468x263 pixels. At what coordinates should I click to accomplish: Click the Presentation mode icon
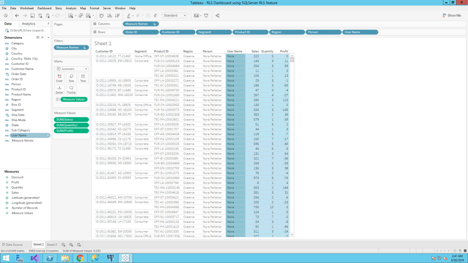(x=206, y=16)
